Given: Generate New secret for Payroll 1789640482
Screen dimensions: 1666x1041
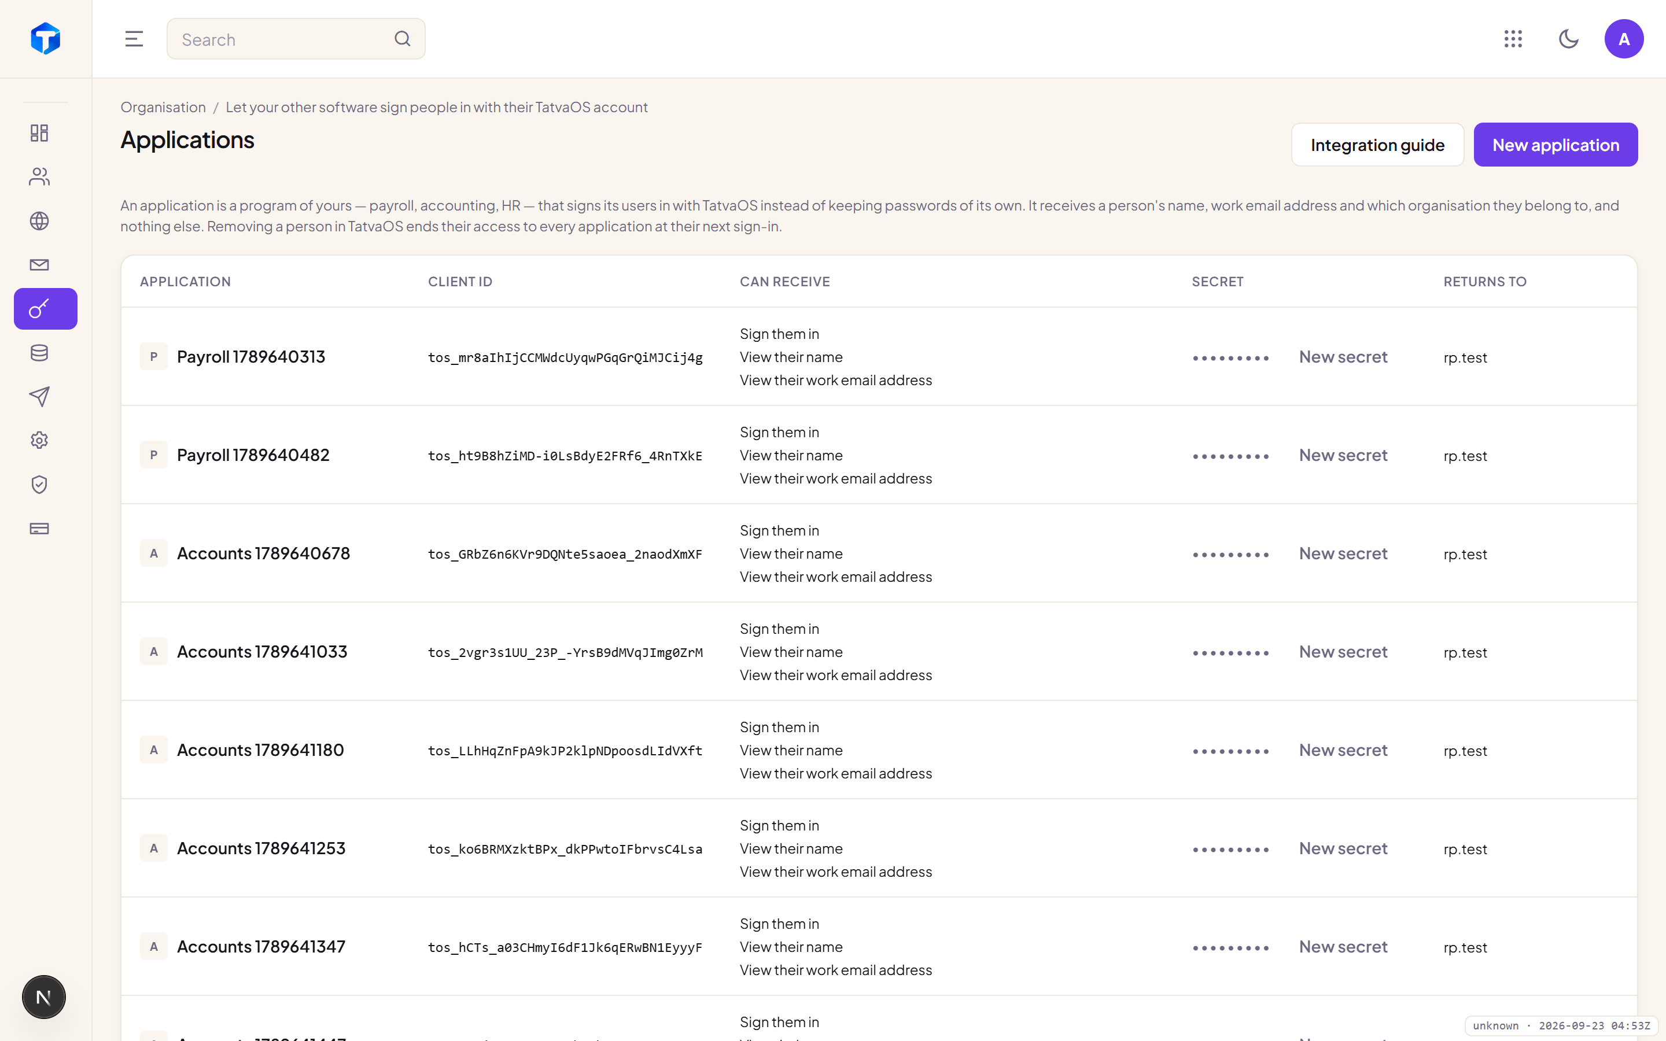Looking at the screenshot, I should coord(1343,455).
